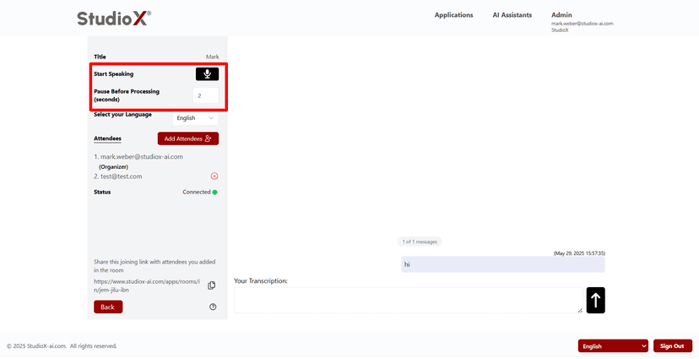Open the AI Assistants menu
Viewport: 699px width, 359px height.
[512, 14]
